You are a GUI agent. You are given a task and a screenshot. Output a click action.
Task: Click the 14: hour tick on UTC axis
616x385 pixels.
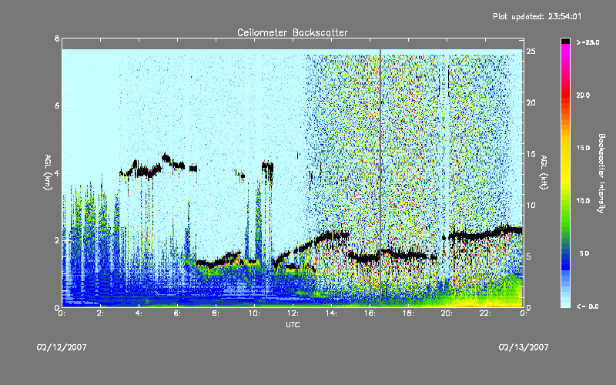pyautogui.click(x=332, y=313)
